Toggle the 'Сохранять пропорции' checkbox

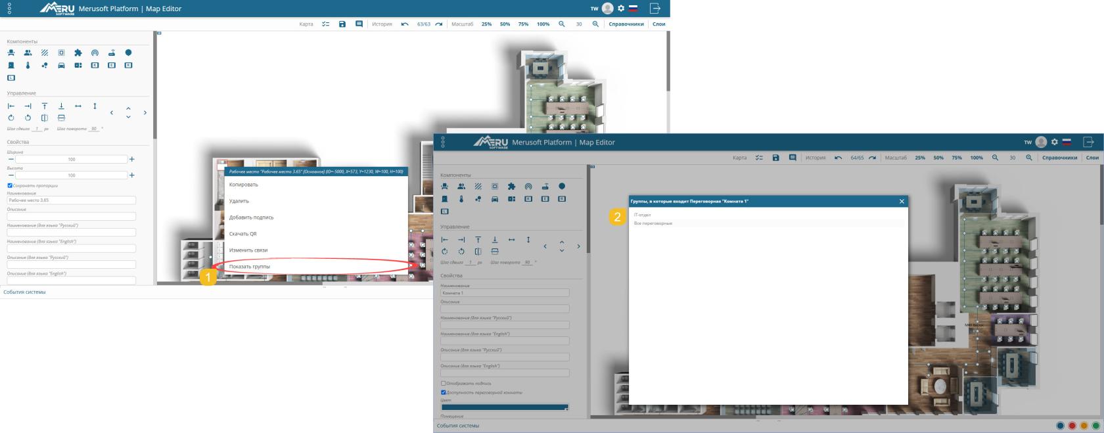click(x=10, y=186)
